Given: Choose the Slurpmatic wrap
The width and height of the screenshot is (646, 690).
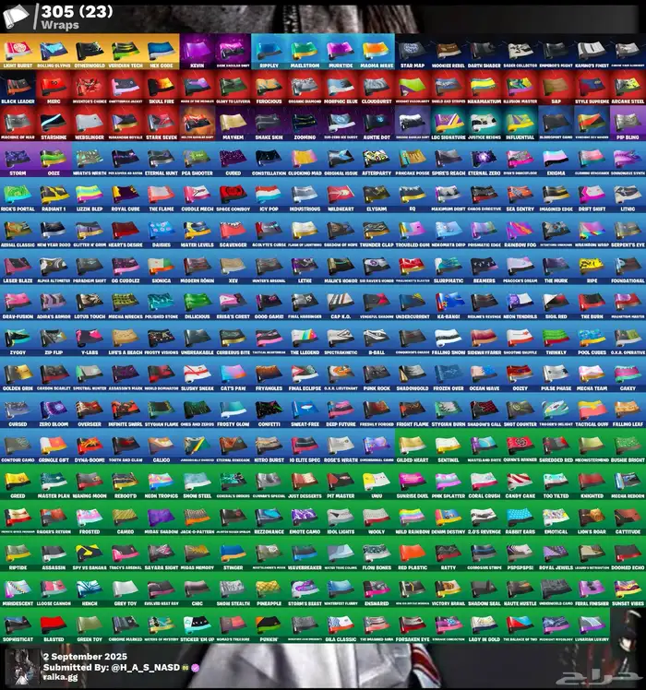Looking at the screenshot, I should [x=449, y=267].
